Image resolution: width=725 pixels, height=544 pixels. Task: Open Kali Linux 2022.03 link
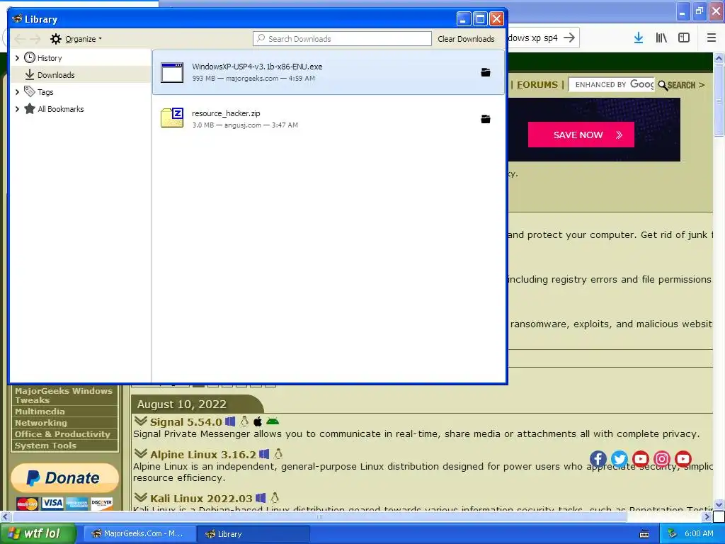click(201, 498)
